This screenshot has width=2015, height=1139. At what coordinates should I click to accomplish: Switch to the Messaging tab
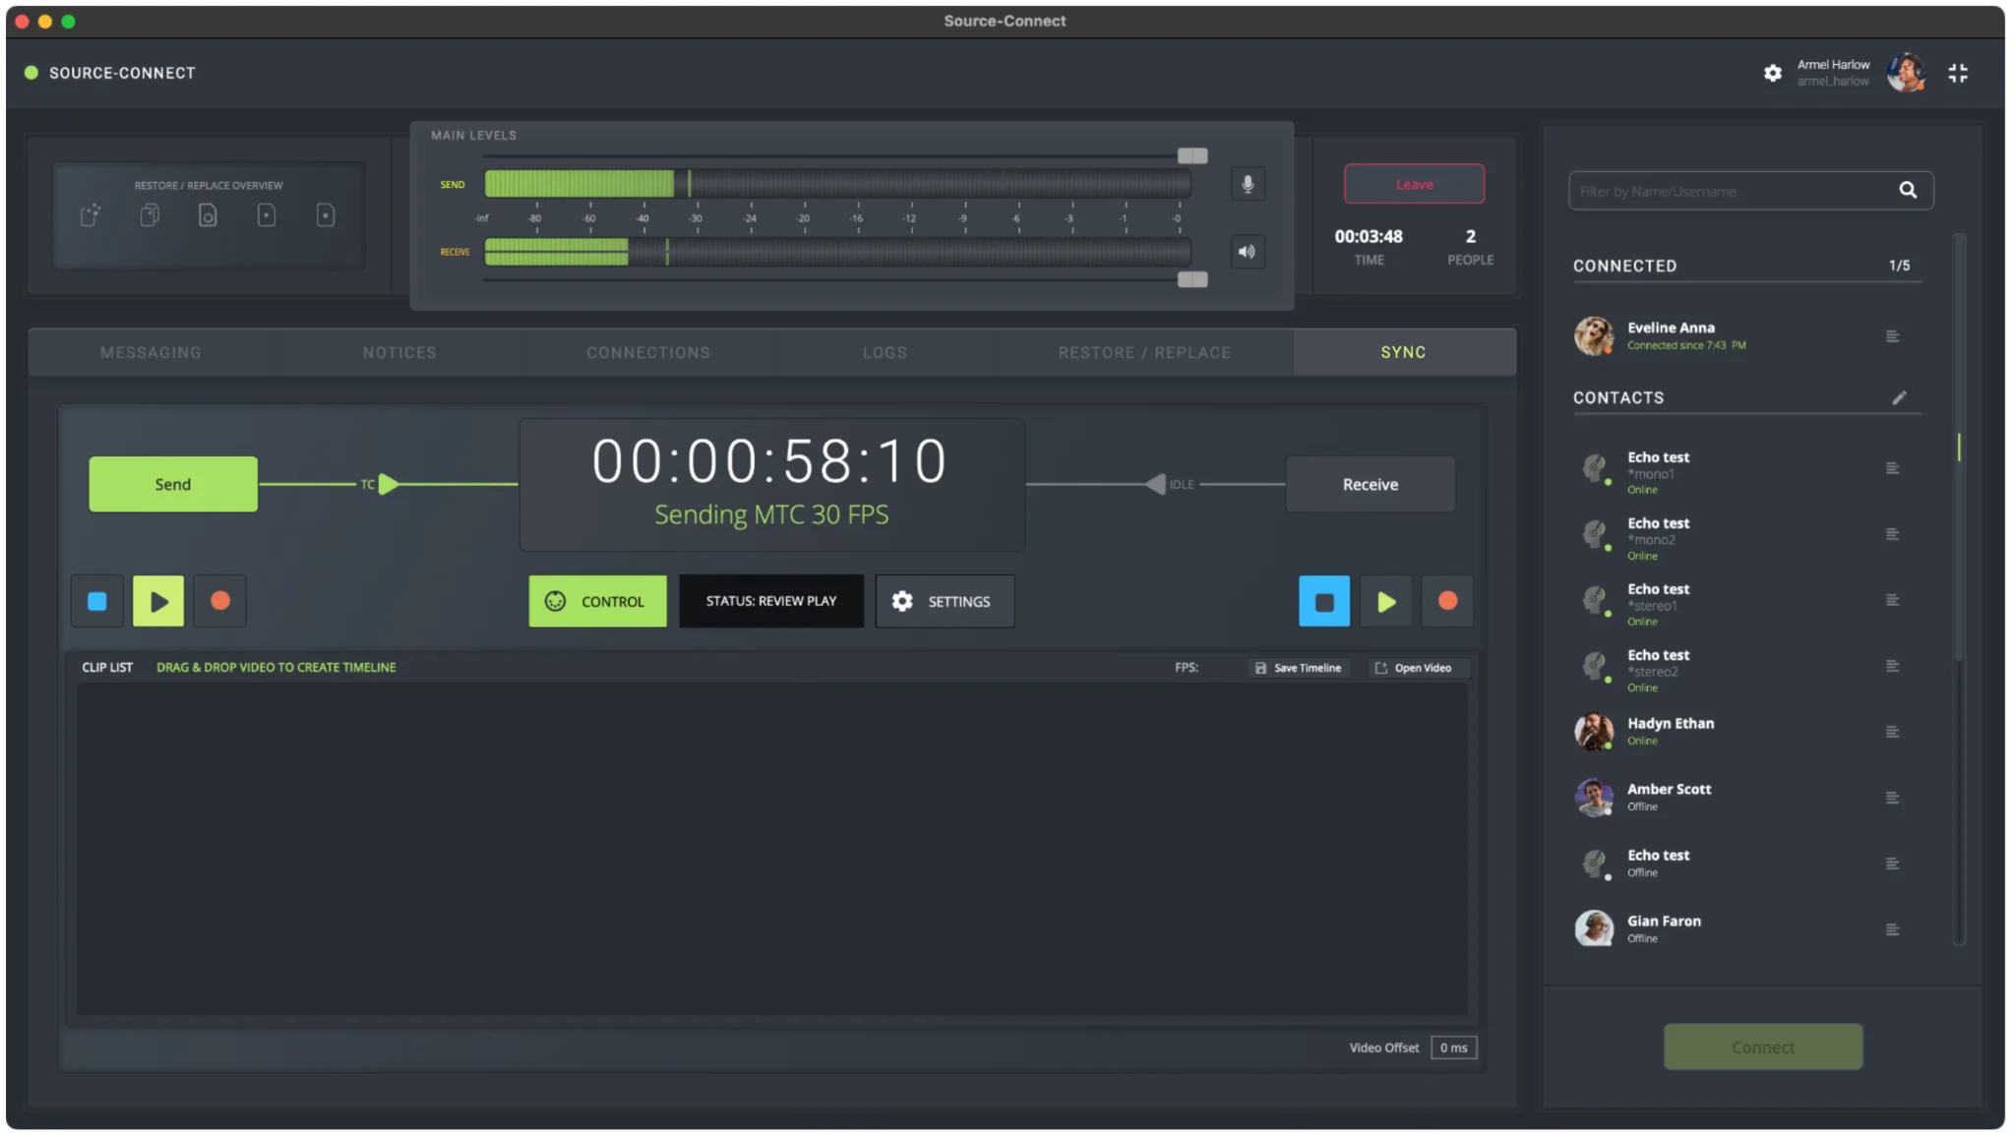(x=151, y=352)
